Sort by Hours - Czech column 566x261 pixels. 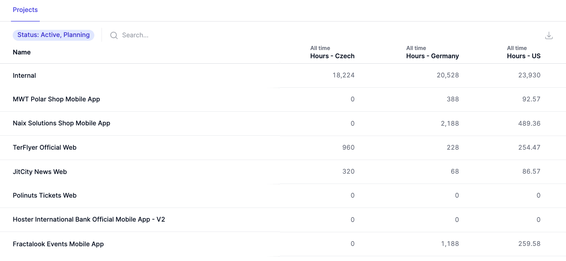pyautogui.click(x=332, y=56)
